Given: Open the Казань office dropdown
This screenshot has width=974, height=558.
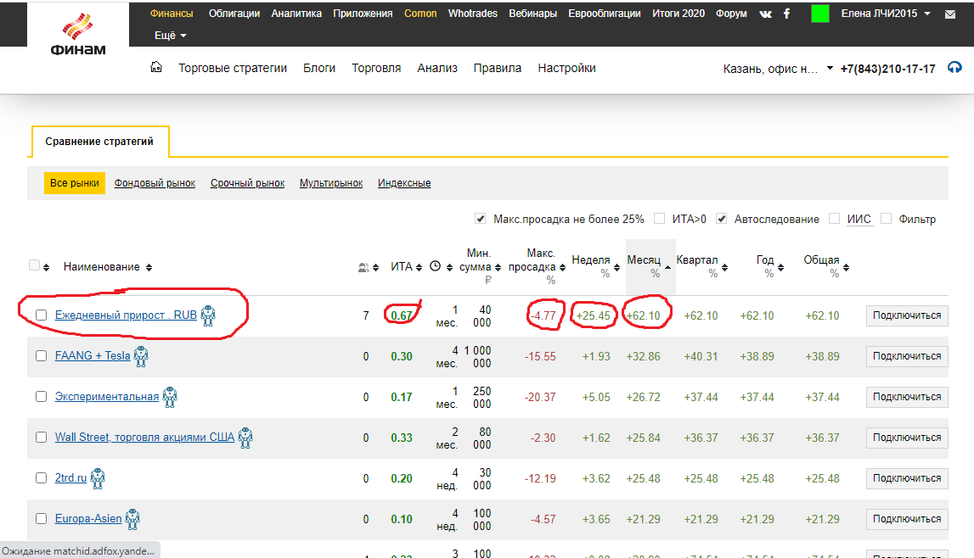Looking at the screenshot, I should click(x=778, y=69).
